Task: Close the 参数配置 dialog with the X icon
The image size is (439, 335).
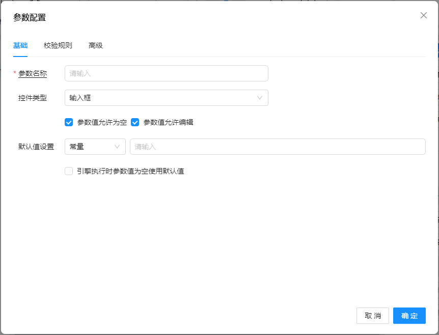Action: pyautogui.click(x=423, y=15)
